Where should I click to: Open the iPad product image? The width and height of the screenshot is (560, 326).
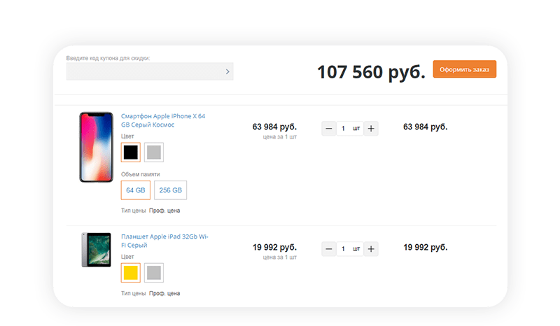(x=97, y=250)
